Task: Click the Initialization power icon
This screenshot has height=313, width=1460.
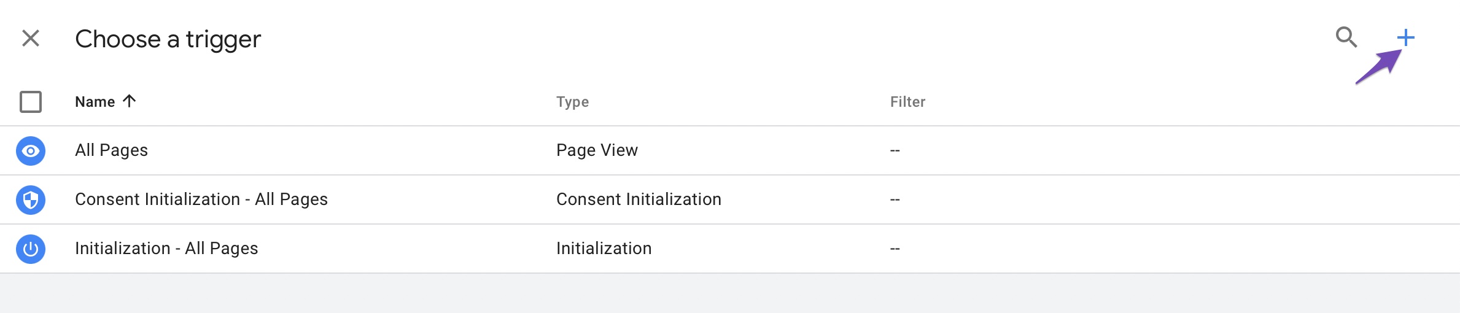Action: click(x=31, y=249)
